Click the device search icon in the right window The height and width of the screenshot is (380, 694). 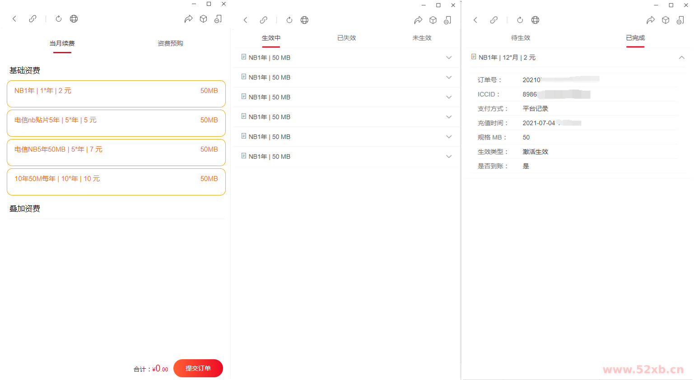pyautogui.click(x=680, y=20)
